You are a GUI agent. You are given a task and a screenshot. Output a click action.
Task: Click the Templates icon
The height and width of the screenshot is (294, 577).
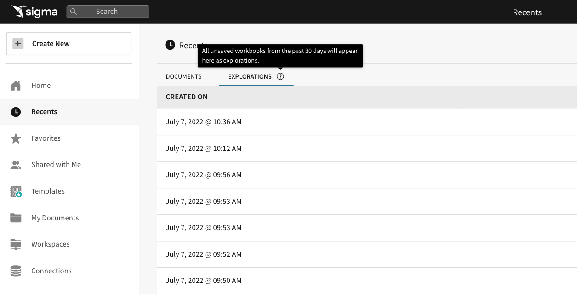16,191
